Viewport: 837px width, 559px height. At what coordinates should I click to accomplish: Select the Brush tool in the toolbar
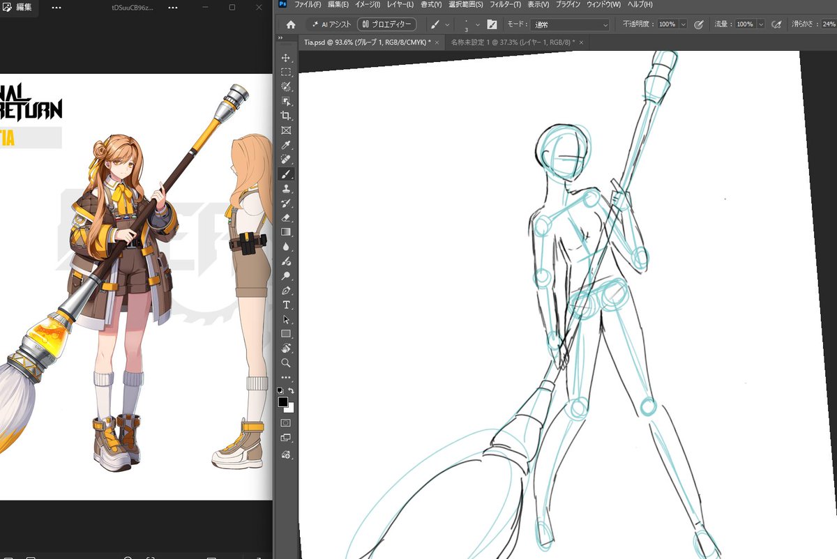(x=286, y=174)
